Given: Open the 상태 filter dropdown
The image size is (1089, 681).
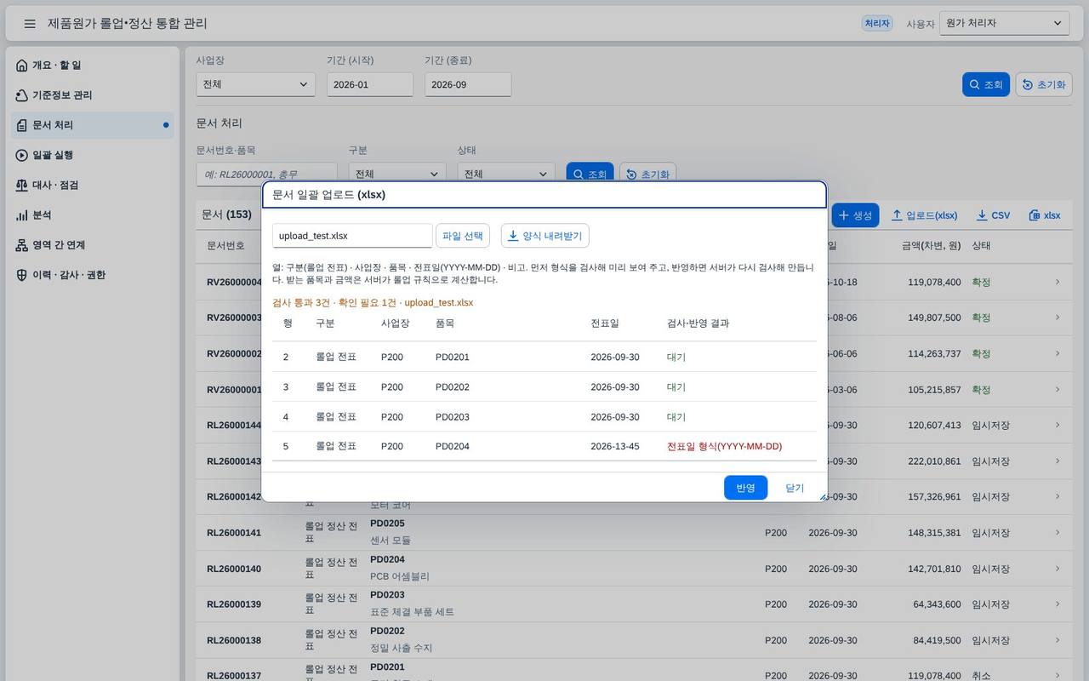Looking at the screenshot, I should pyautogui.click(x=506, y=174).
